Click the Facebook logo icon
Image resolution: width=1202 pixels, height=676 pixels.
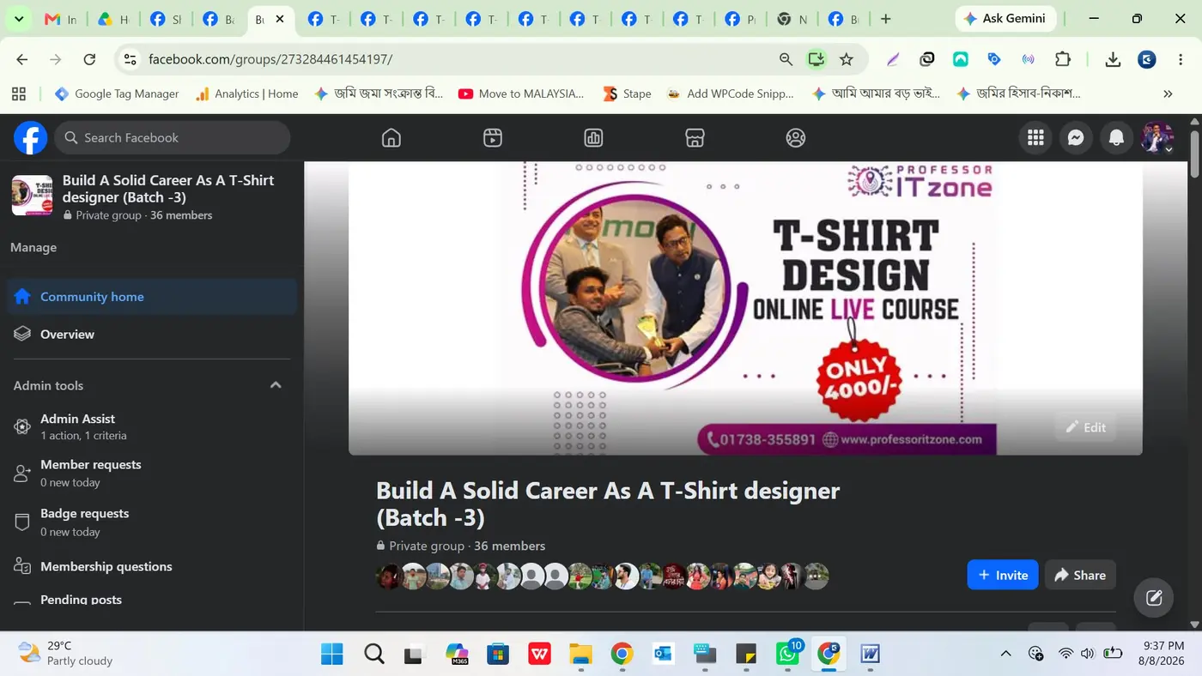[x=30, y=137]
